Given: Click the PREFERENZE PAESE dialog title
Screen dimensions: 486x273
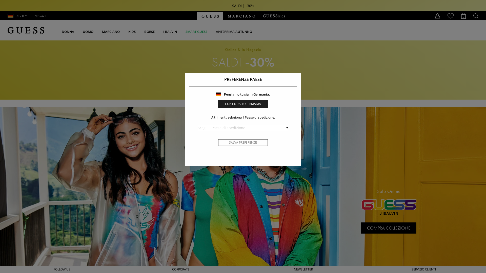Looking at the screenshot, I should click(243, 79).
